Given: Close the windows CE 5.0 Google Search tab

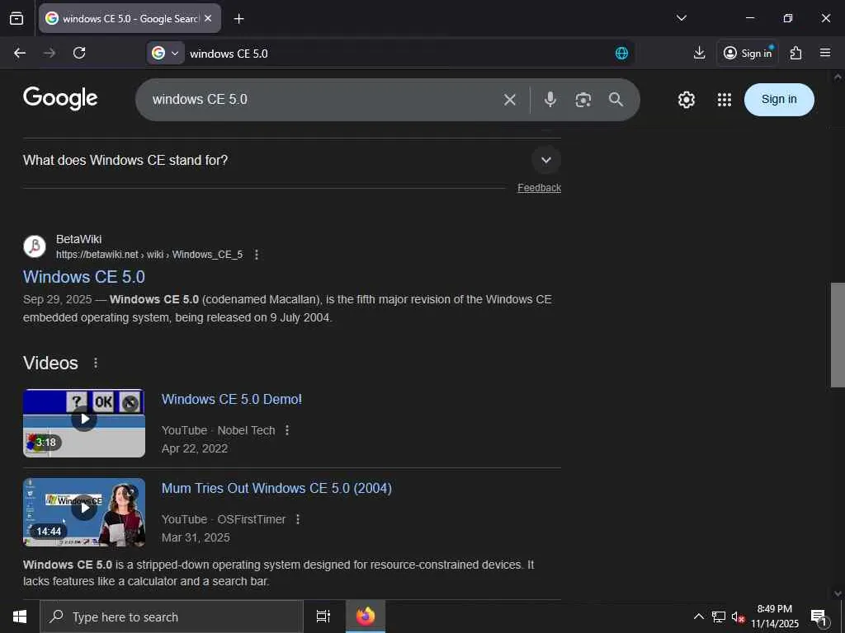Looking at the screenshot, I should tap(209, 18).
